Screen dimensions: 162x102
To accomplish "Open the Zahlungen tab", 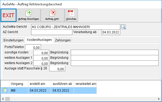I will [63, 40].
